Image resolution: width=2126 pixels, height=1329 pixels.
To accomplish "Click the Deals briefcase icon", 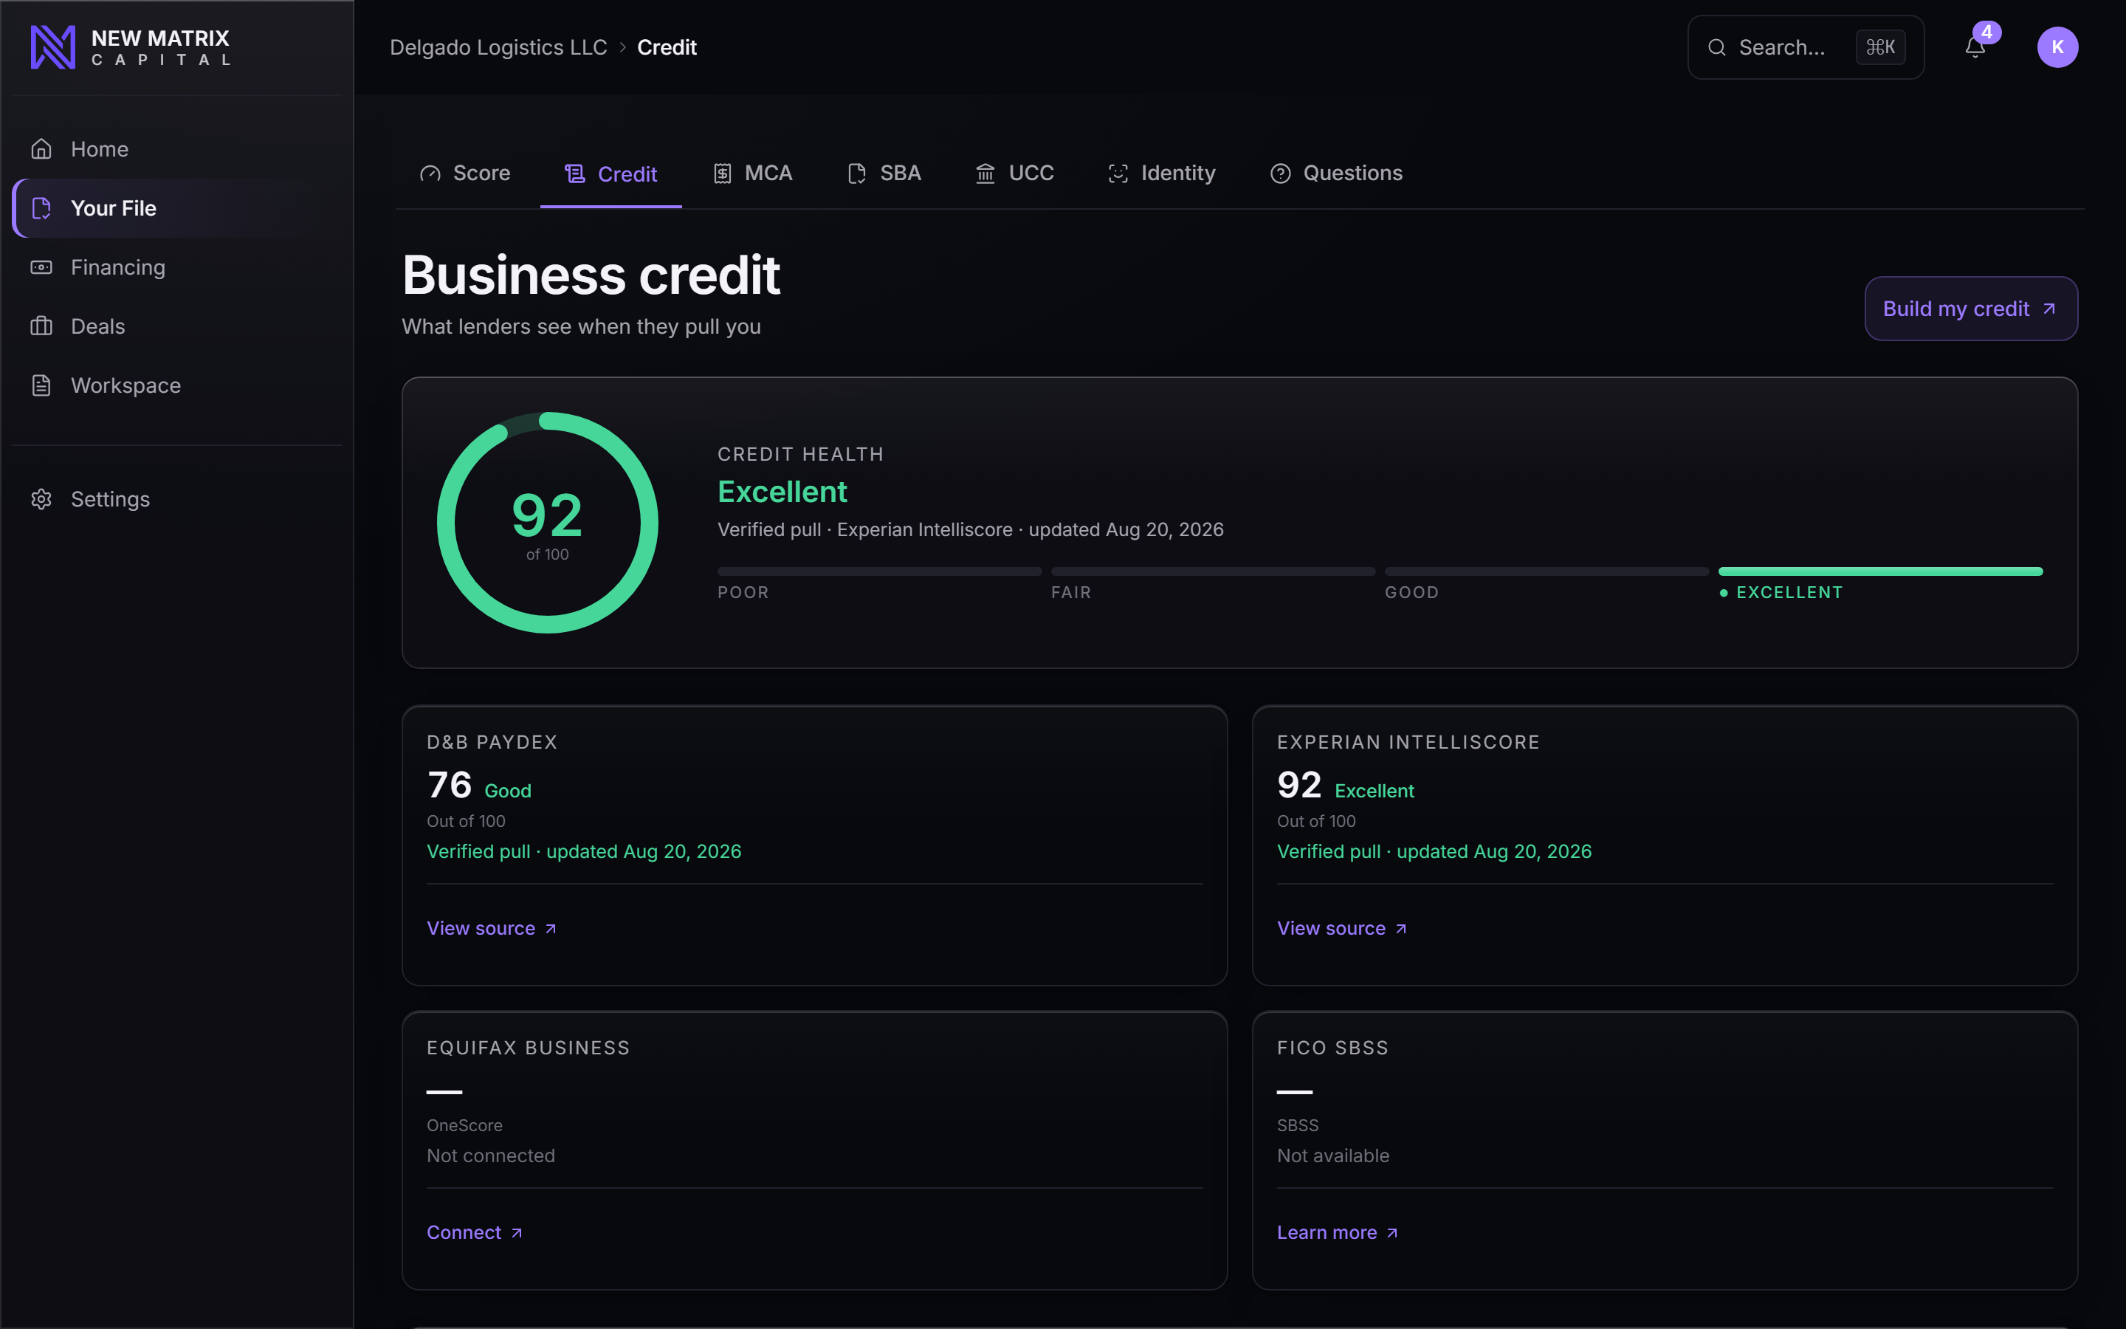I will (x=41, y=326).
